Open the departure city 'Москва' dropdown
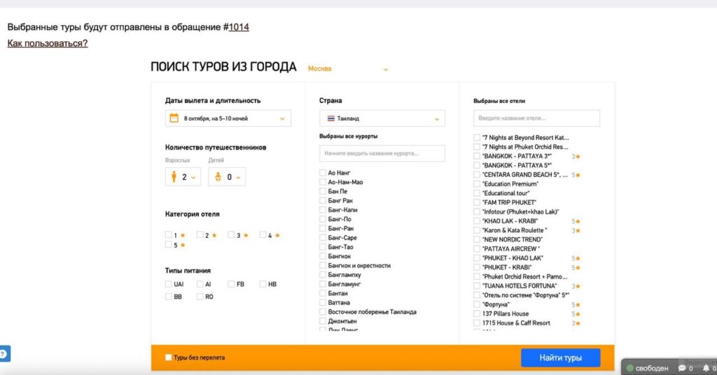The image size is (717, 375). click(347, 69)
